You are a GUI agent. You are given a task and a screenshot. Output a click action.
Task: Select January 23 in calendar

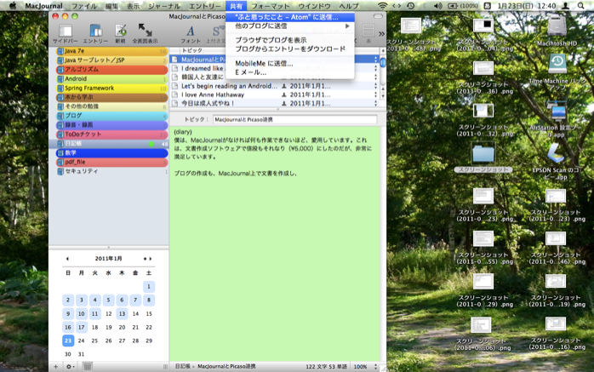(68, 341)
